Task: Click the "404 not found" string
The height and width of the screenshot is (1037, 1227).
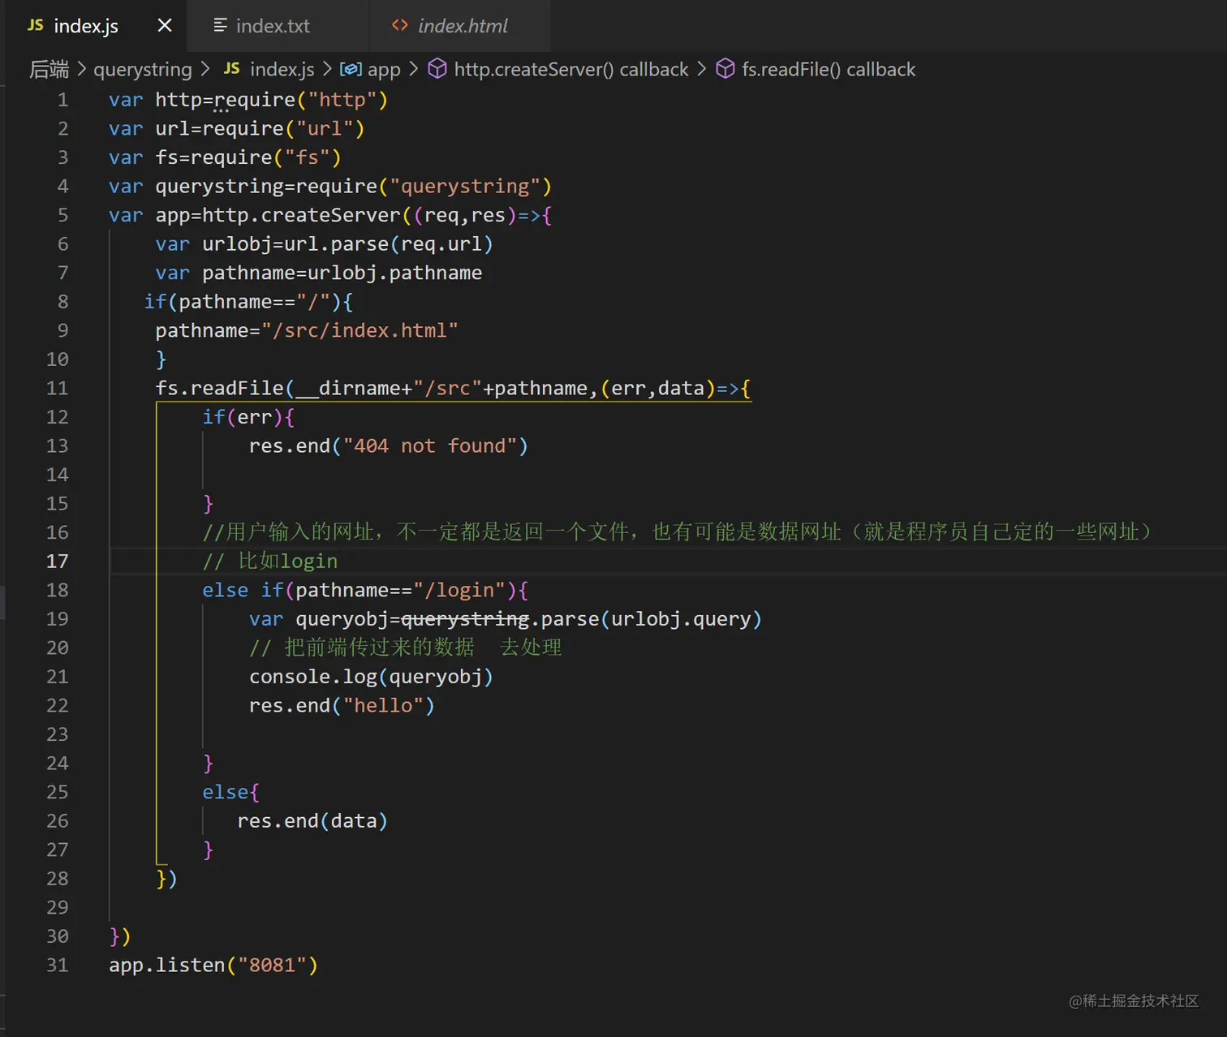Action: coord(430,445)
